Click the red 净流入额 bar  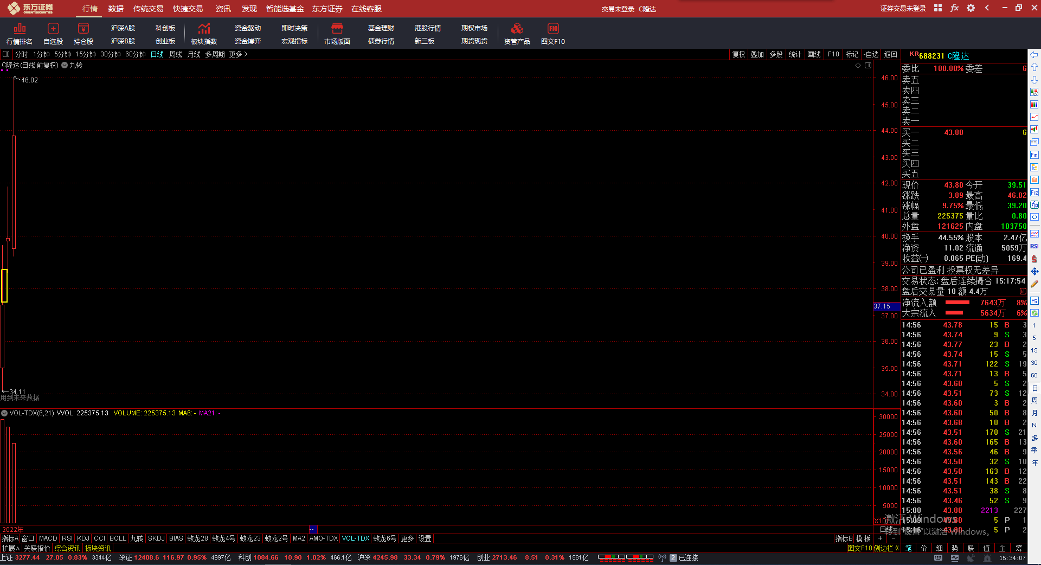[958, 303]
